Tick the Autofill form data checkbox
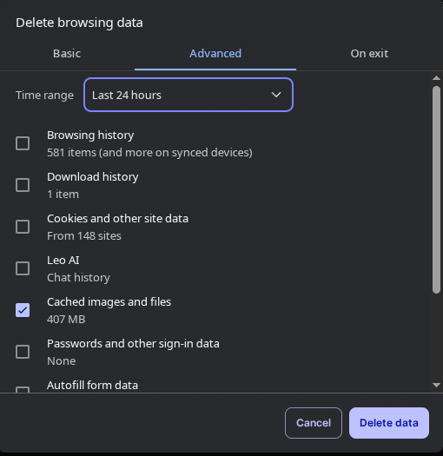This screenshot has height=456, width=443. pos(23,390)
